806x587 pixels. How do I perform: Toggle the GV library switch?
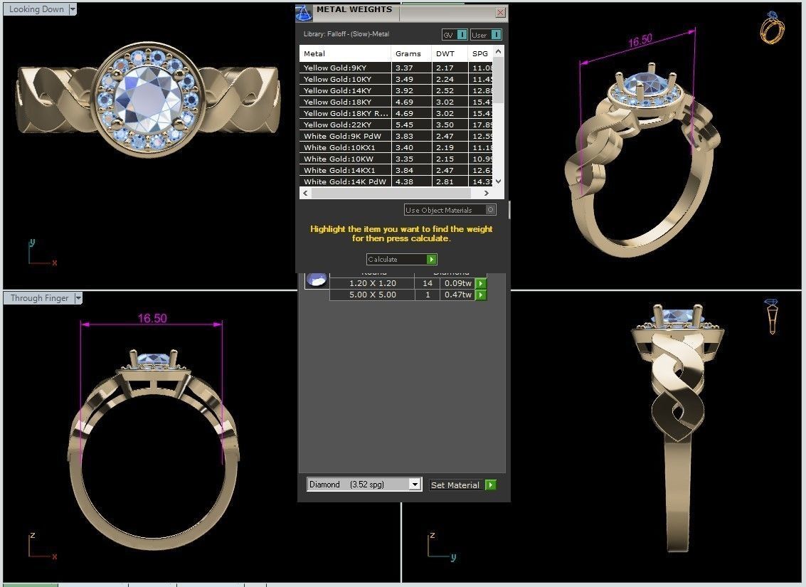[455, 34]
